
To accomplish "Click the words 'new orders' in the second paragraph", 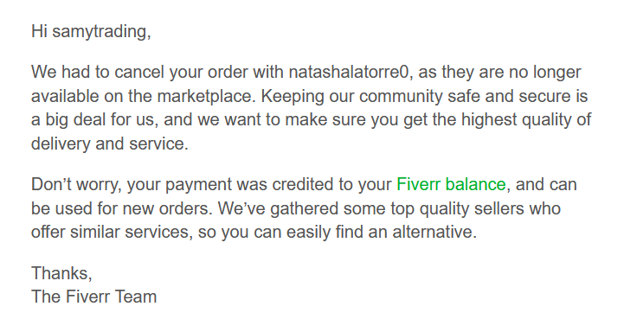I will click(x=165, y=208).
